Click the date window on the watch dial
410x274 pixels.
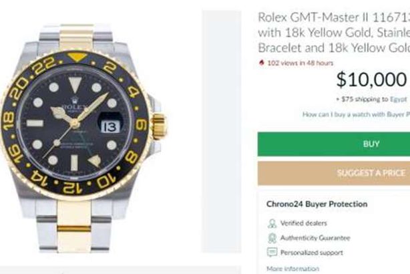pyautogui.click(x=110, y=126)
